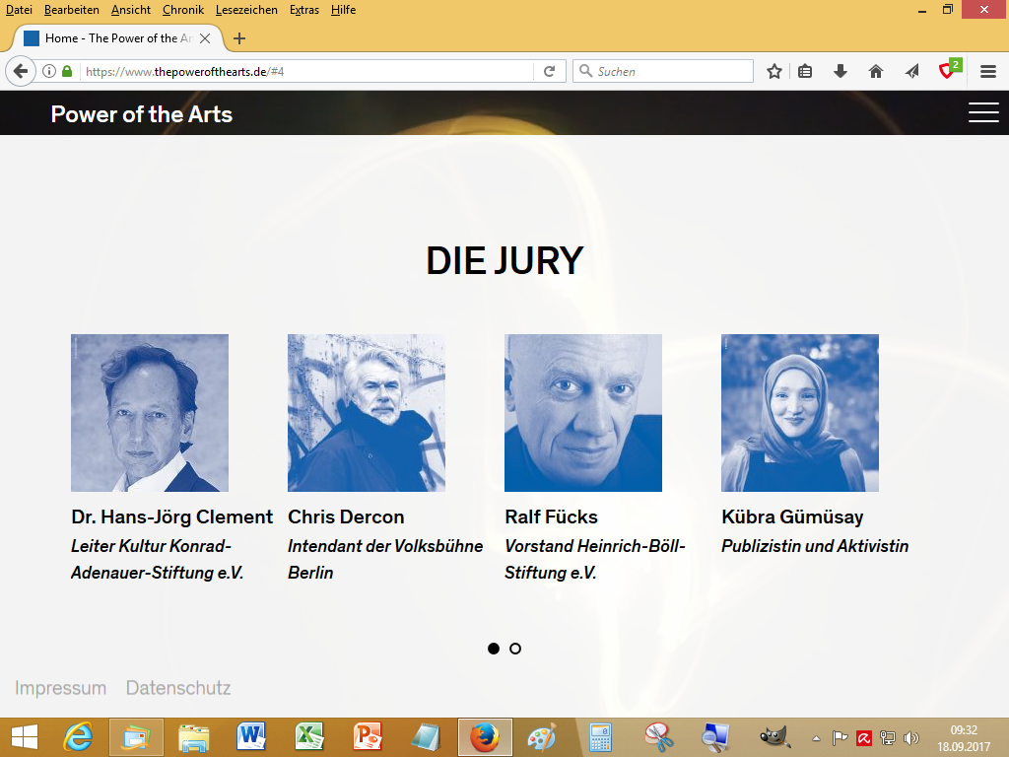Viewport: 1009px width, 757px height.
Task: Open Windows File Explorer from taskbar
Action: 194,737
